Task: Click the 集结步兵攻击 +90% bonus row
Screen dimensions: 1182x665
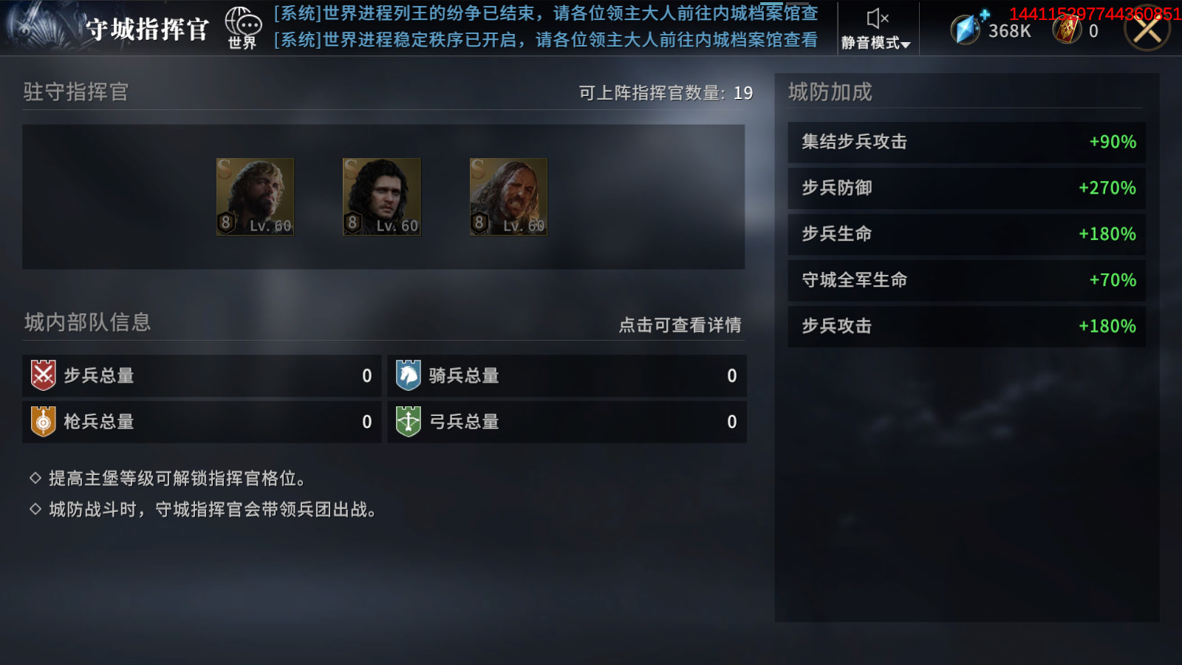Action: click(966, 142)
